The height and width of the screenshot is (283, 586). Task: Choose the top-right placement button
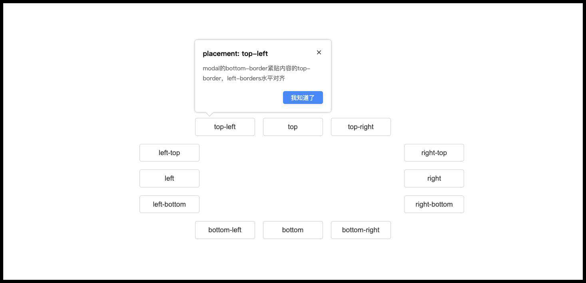point(361,127)
